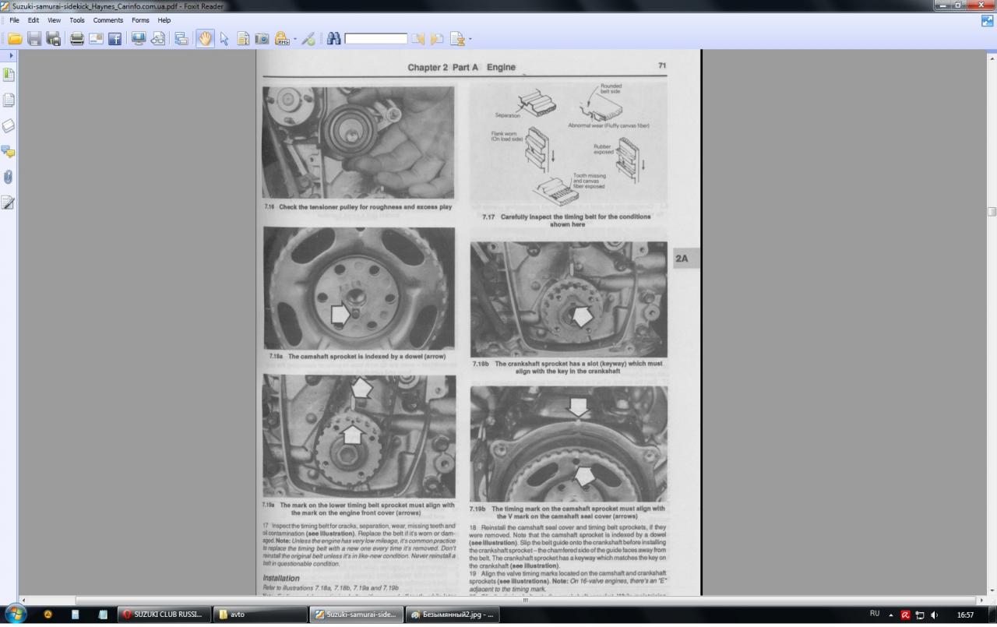
Task: Choose the Select Annotation arrow tool
Action: [x=224, y=38]
